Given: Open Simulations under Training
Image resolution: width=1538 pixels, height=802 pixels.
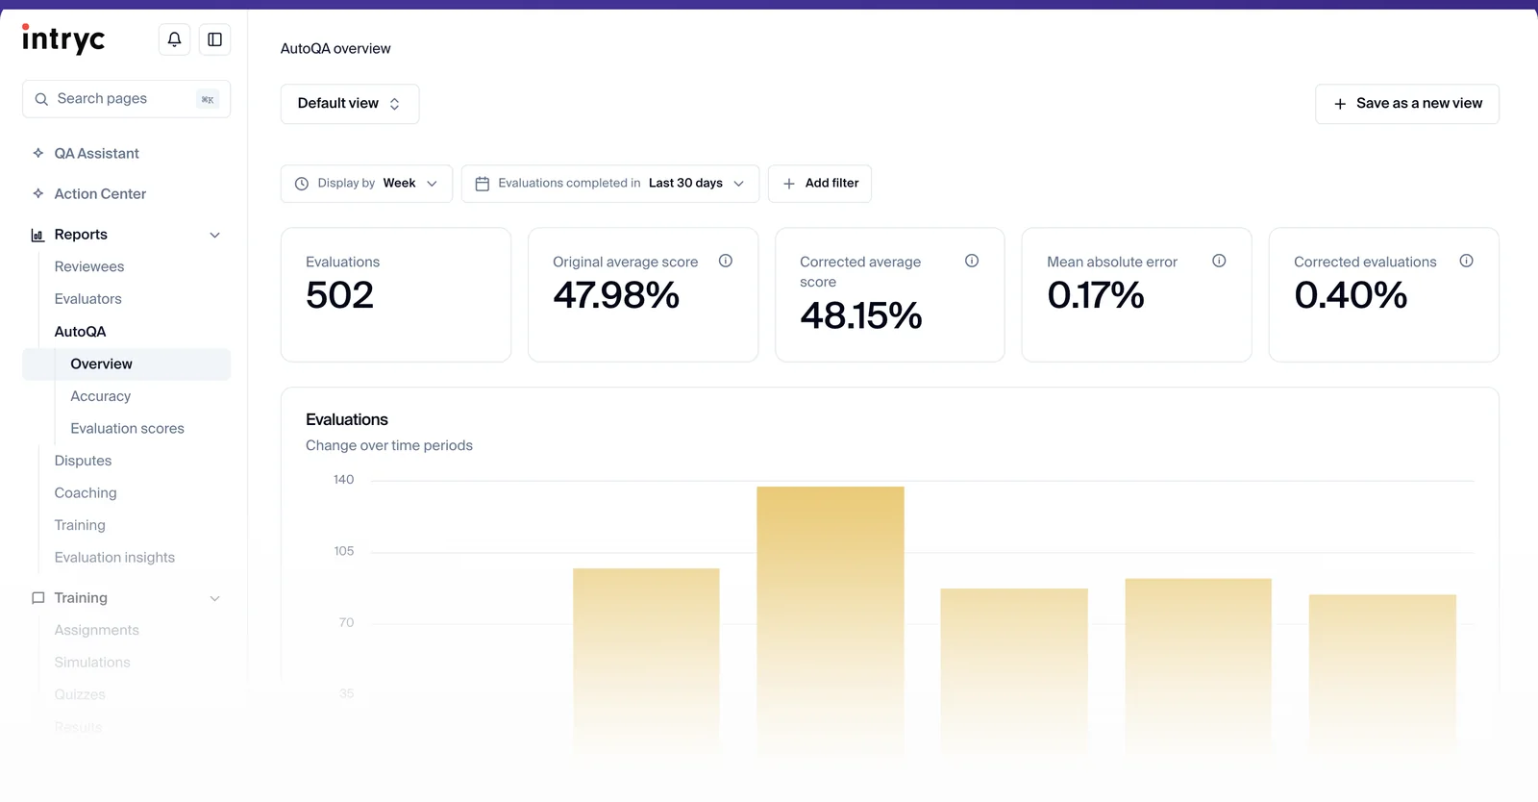Looking at the screenshot, I should point(92,663).
